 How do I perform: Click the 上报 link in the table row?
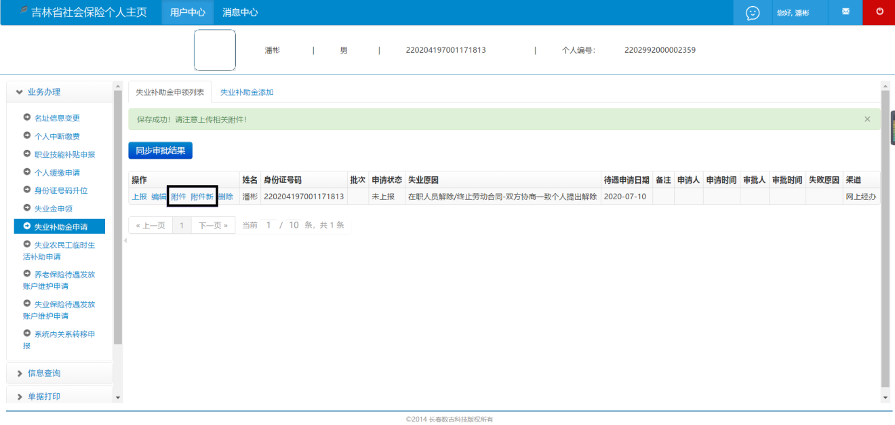tap(139, 197)
